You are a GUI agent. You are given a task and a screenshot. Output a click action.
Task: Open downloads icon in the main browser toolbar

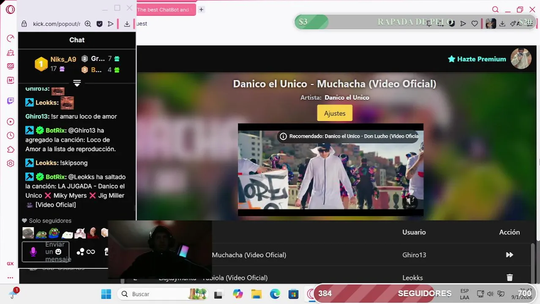pos(502,24)
